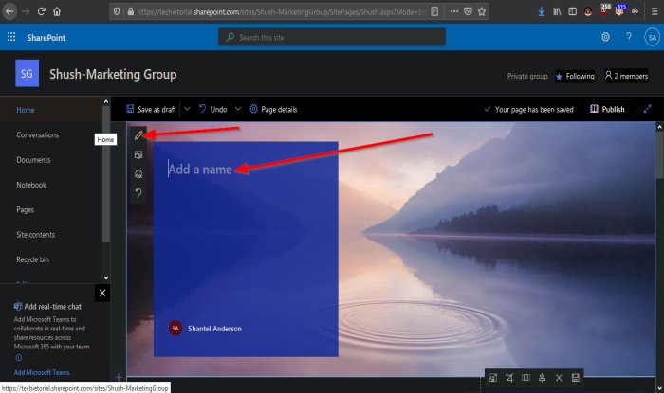Click the SharePoint brand link
Image resolution: width=664 pixels, height=393 pixels.
pyautogui.click(x=46, y=38)
